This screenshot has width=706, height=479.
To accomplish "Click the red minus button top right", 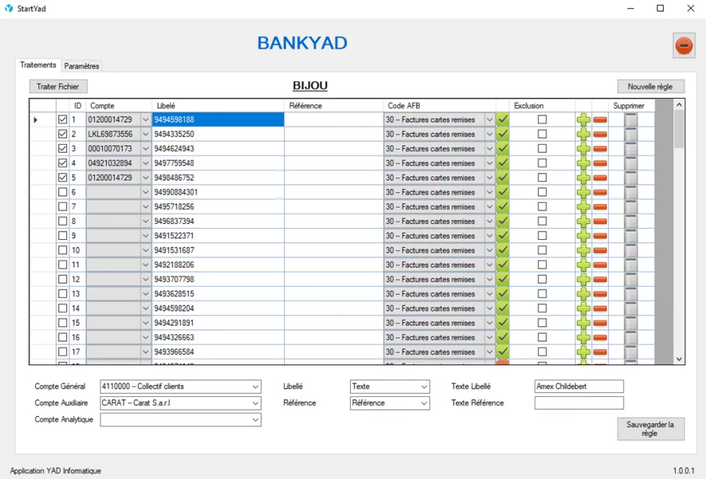I will coord(683,45).
